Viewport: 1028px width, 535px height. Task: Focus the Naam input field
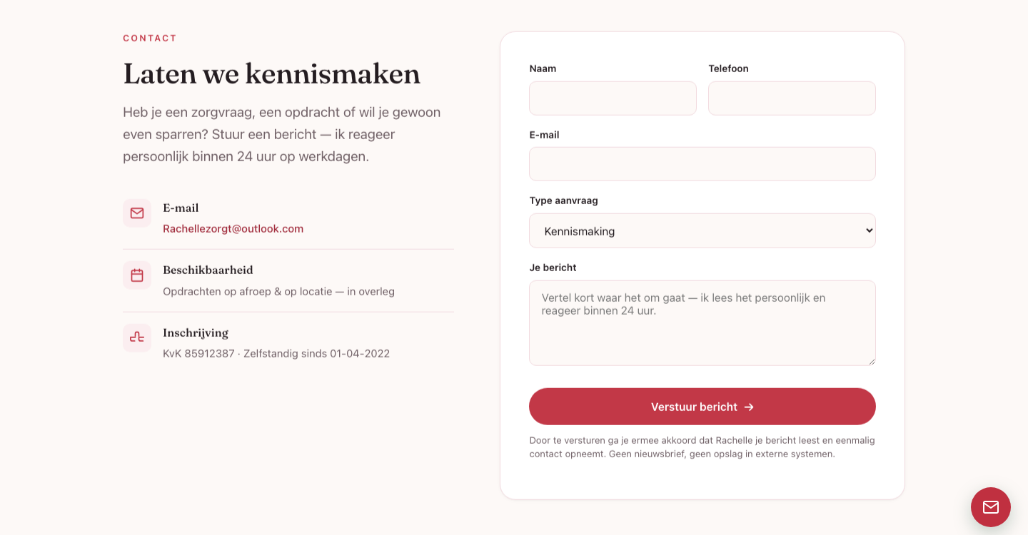(613, 98)
